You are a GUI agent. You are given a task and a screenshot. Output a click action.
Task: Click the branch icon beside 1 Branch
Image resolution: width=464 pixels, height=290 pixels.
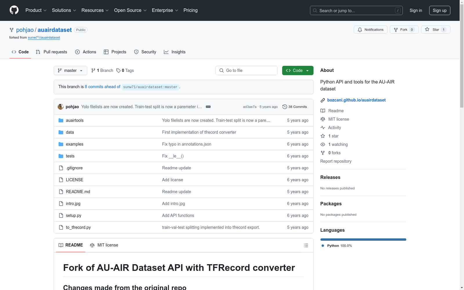coord(93,70)
